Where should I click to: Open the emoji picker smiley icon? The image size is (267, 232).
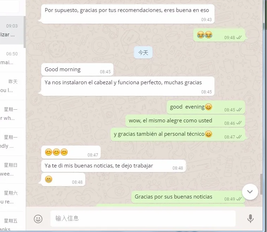38,219
